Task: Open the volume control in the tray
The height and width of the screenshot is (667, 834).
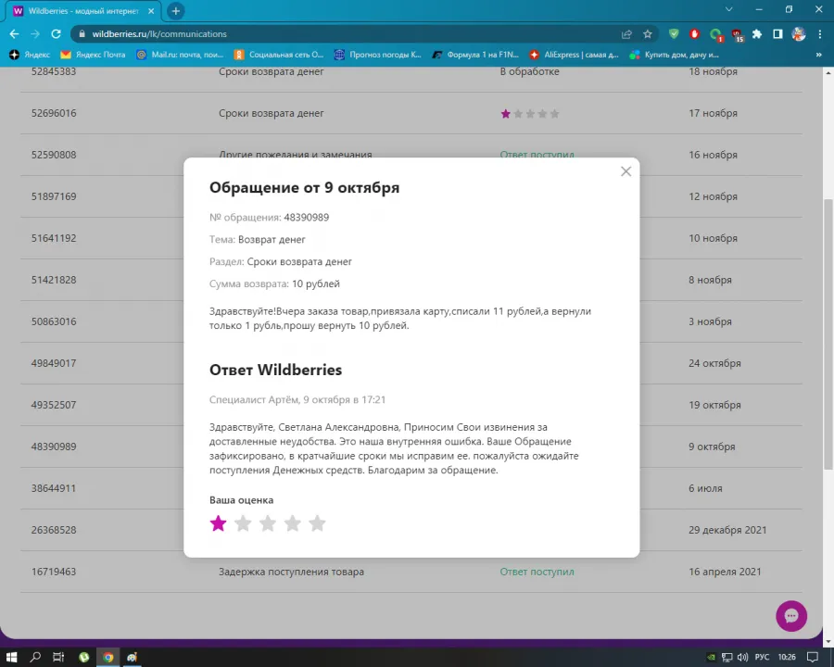Action: click(743, 658)
